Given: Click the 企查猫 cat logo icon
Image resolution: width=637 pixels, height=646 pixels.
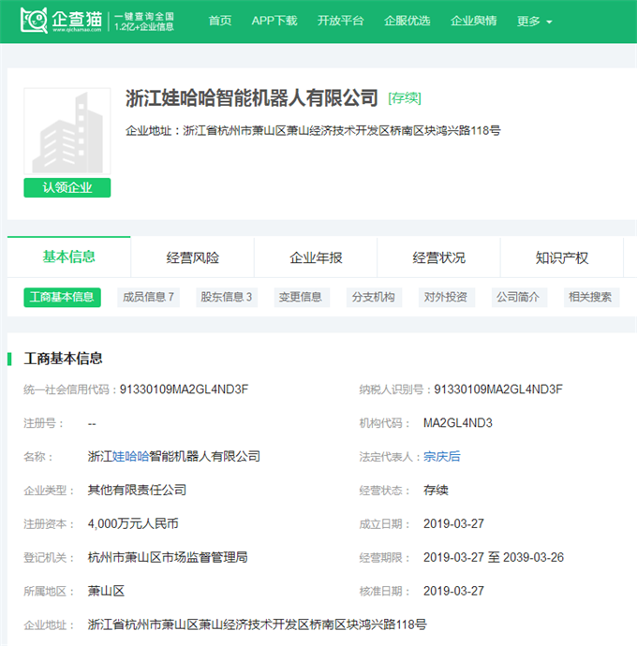Looking at the screenshot, I should tap(34, 21).
